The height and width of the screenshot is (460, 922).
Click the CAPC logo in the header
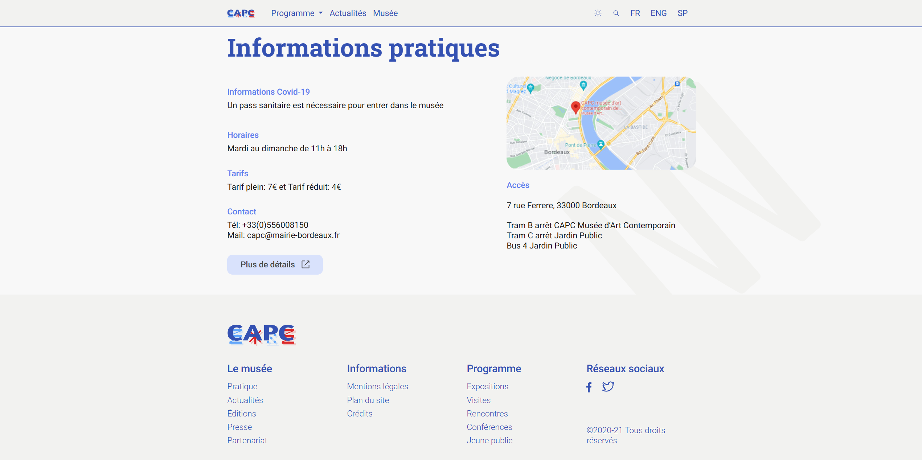pyautogui.click(x=241, y=13)
